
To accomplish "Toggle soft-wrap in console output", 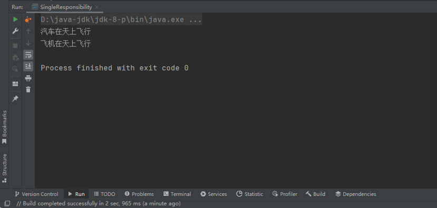I will pyautogui.click(x=28, y=55).
